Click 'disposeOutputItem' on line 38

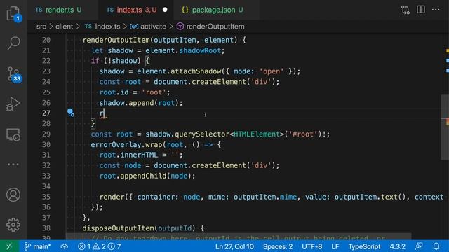click(x=119, y=228)
